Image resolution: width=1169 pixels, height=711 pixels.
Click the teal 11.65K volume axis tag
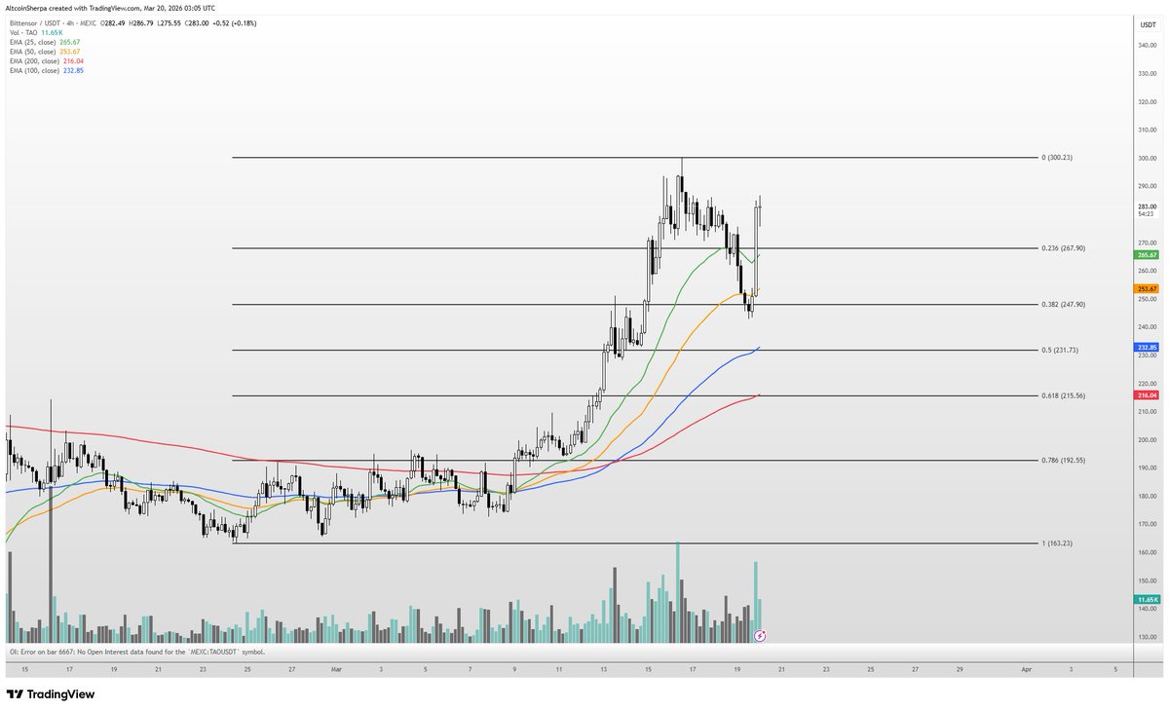(x=1147, y=600)
